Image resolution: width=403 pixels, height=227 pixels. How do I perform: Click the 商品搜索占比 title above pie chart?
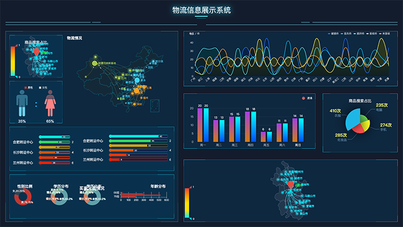[360, 101]
